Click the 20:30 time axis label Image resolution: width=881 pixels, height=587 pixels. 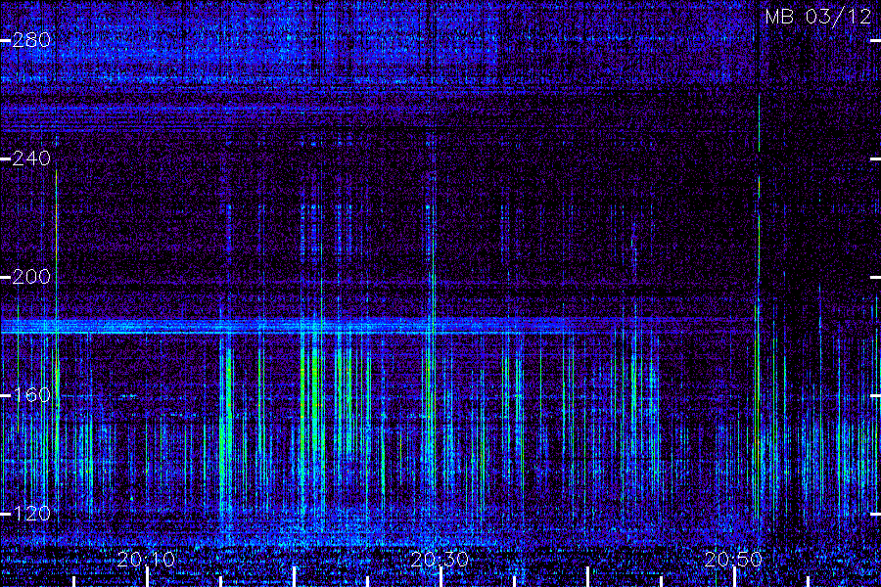440,560
